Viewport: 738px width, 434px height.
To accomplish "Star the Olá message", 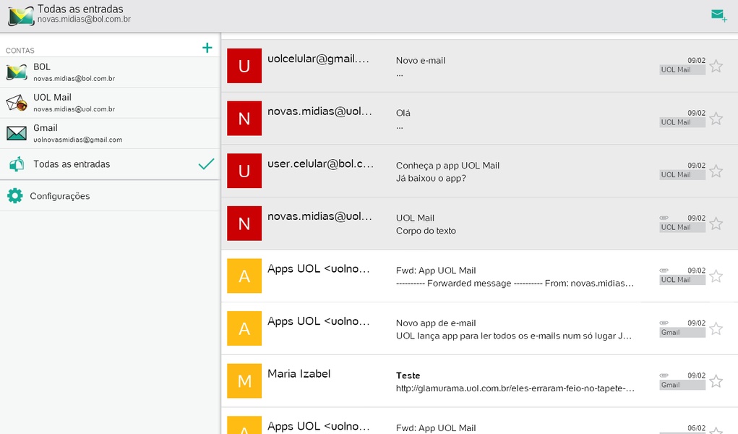I will click(x=716, y=119).
